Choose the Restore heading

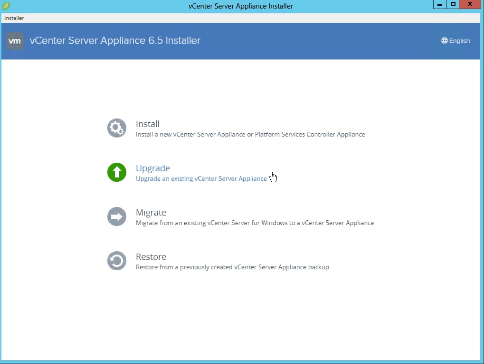[x=151, y=257]
